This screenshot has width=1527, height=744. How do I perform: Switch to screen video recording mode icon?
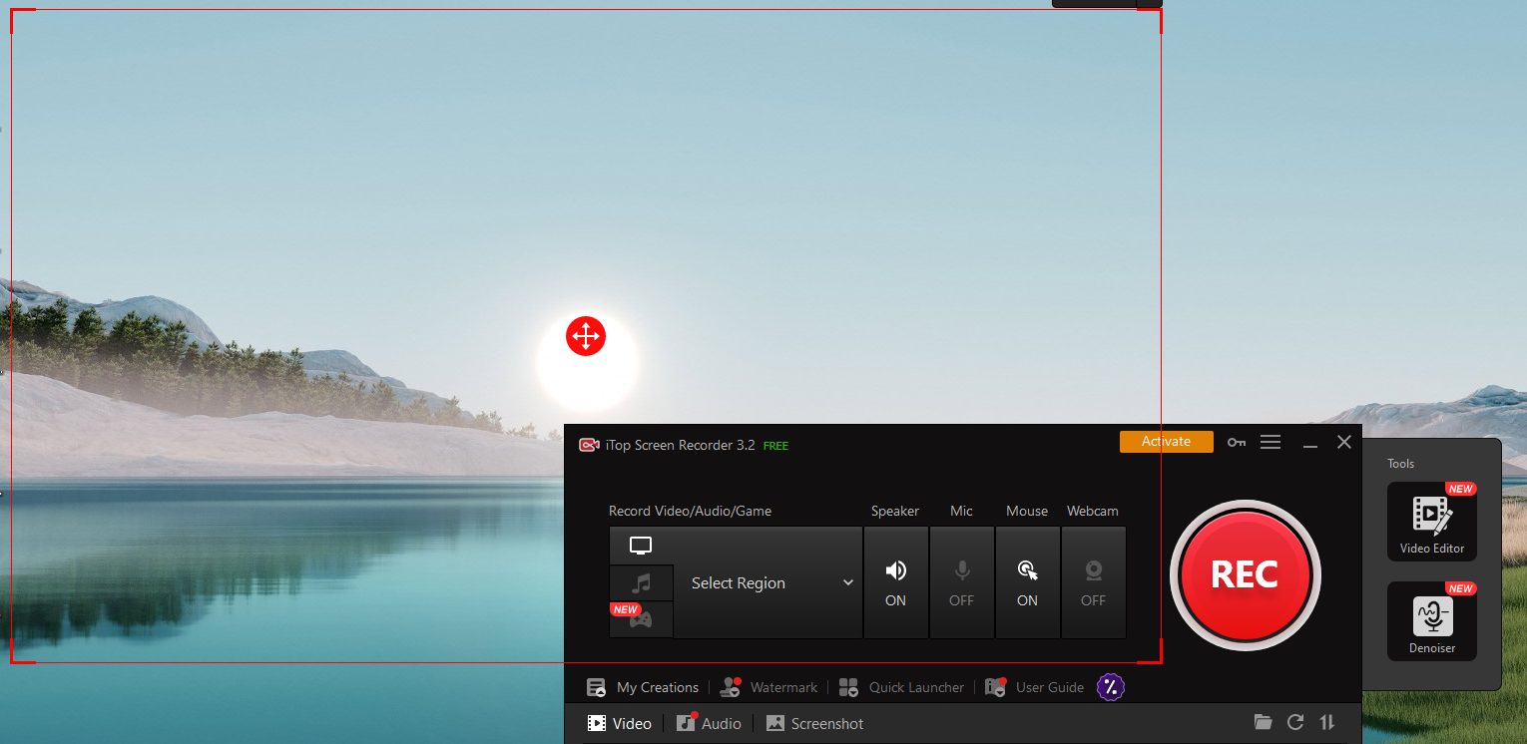(641, 546)
